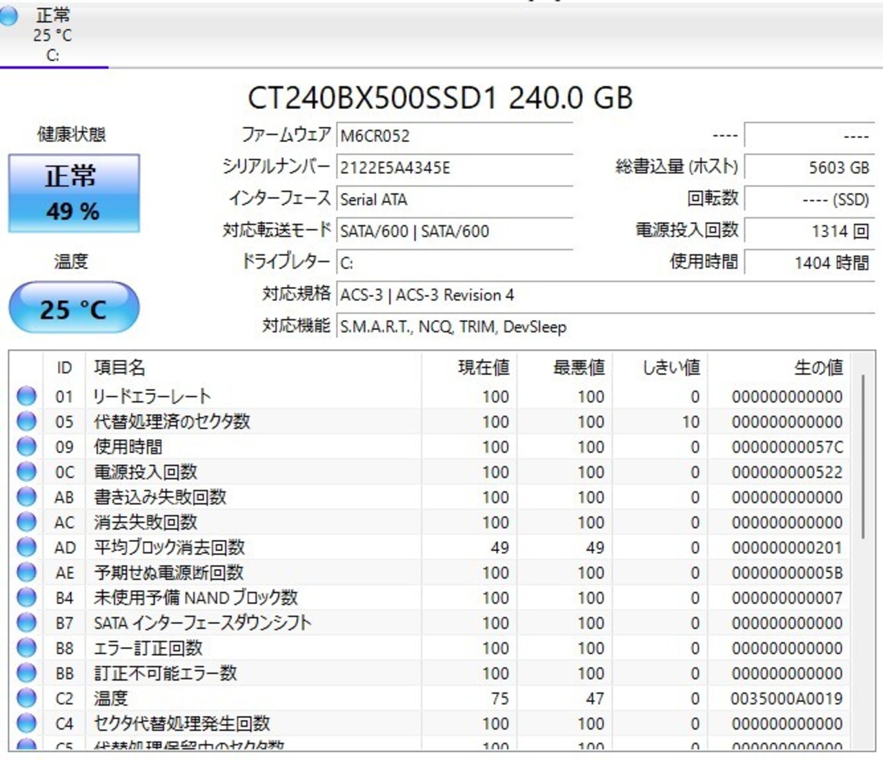Click the serial number field 2122E5A4345E

(x=455, y=167)
